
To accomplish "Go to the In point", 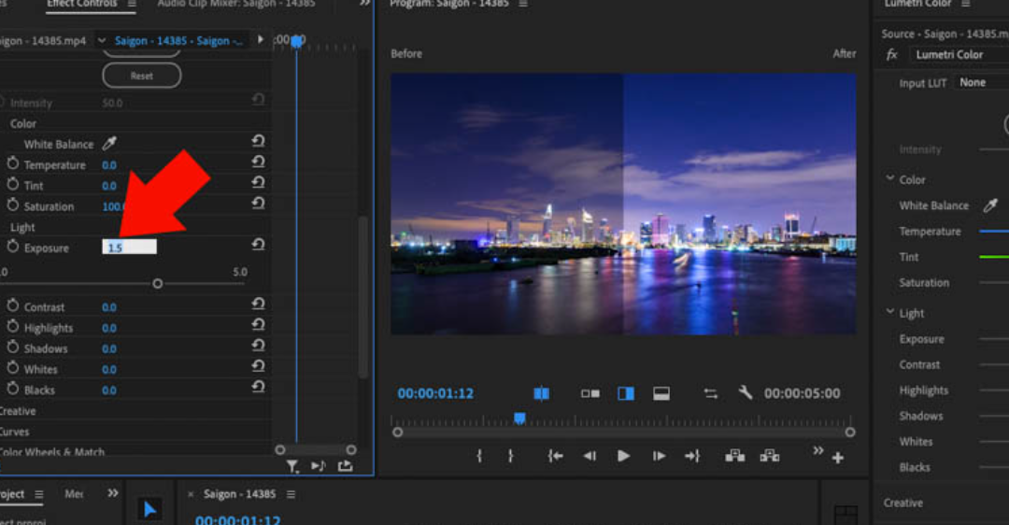I will pos(555,456).
